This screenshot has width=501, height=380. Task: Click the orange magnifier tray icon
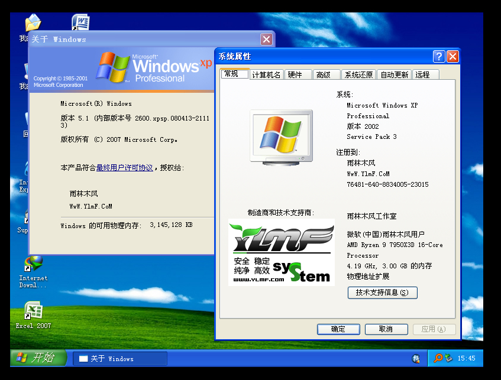pos(438,358)
